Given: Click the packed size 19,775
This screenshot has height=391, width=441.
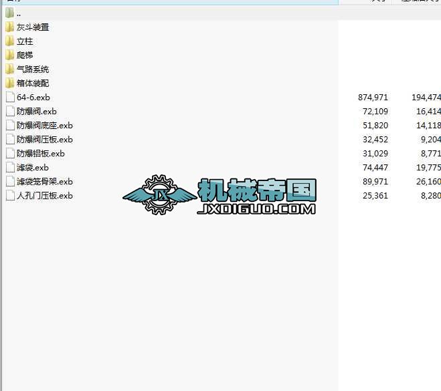Looking at the screenshot, I should (428, 168).
